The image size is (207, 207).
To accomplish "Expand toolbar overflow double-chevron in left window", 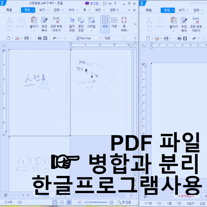I will 135,38.
